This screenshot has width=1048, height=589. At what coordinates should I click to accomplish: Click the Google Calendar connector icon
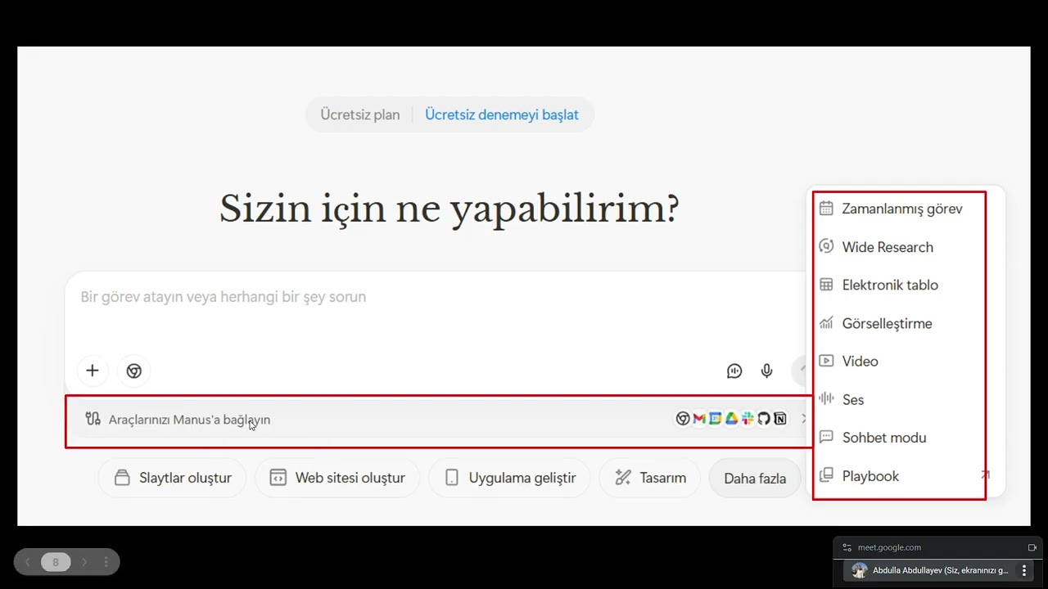[x=715, y=419]
